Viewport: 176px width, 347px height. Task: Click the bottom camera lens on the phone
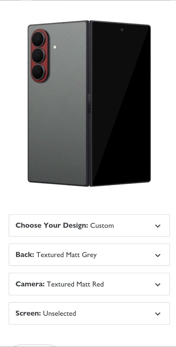click(x=38, y=72)
